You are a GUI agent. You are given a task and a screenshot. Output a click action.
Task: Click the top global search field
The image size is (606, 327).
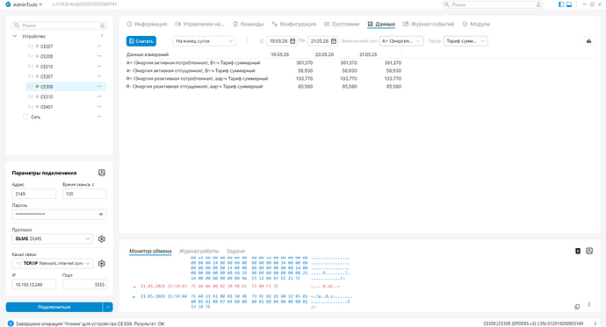492,4
